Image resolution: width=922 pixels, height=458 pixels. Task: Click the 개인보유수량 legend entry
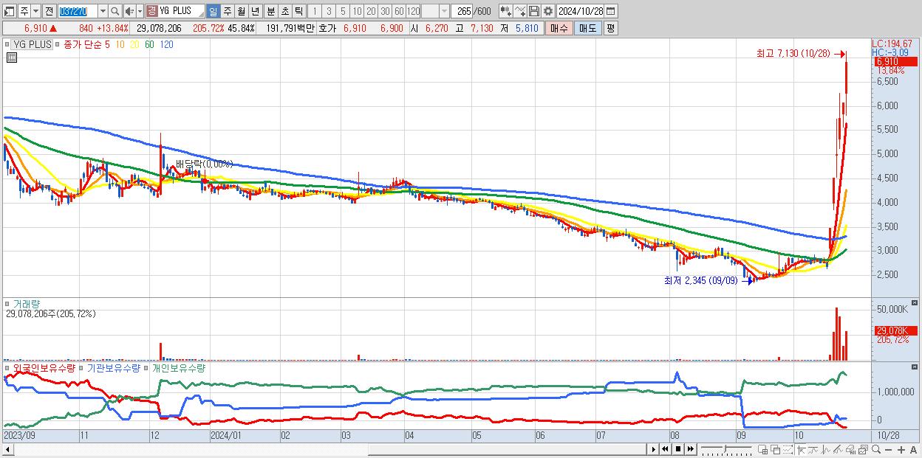(x=178, y=367)
